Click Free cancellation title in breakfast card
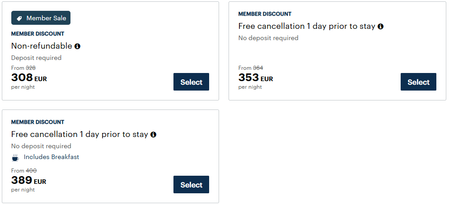Image resolution: width=449 pixels, height=205 pixels. [80, 134]
